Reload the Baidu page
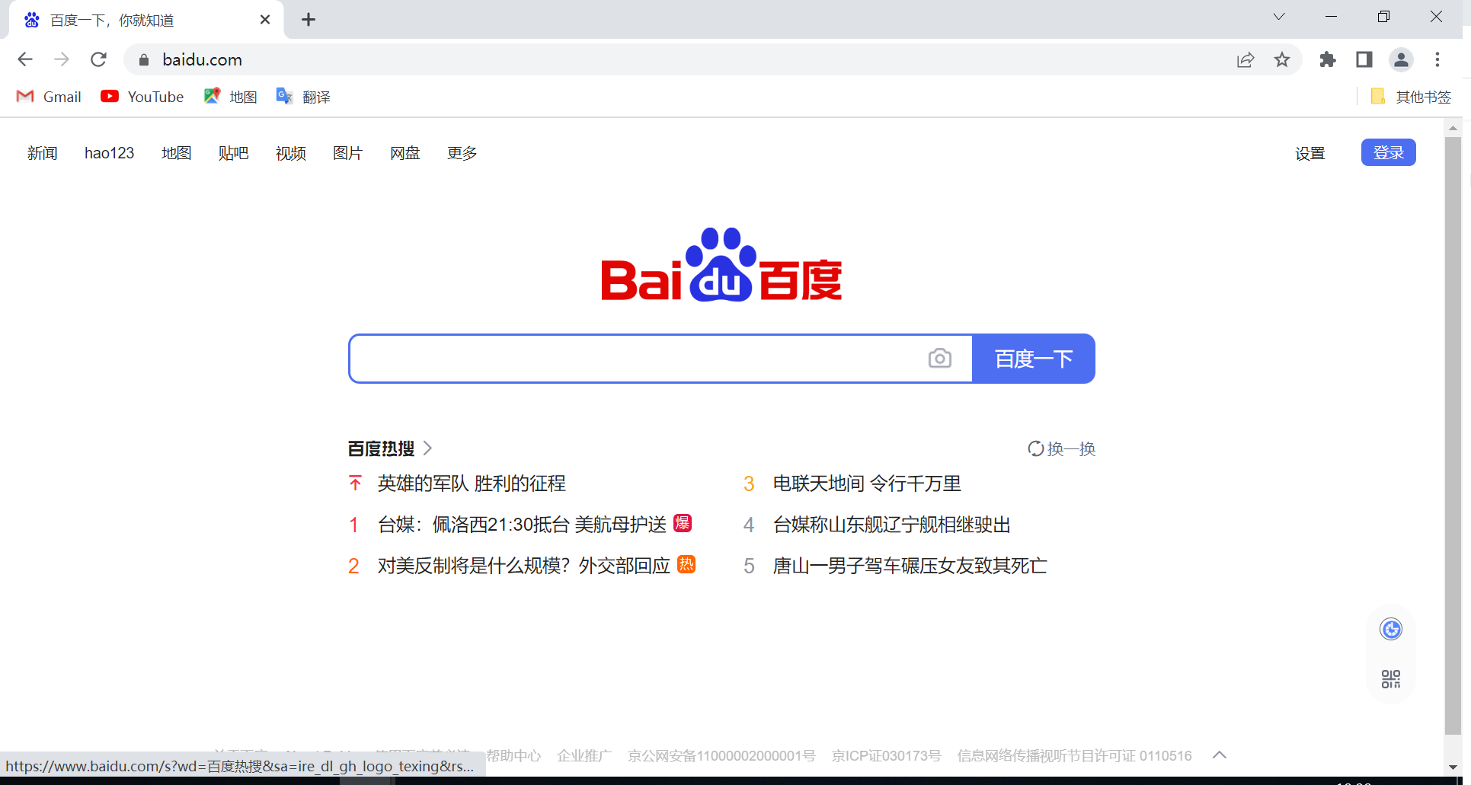 98,59
